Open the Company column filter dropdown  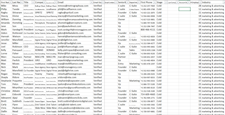44,2
